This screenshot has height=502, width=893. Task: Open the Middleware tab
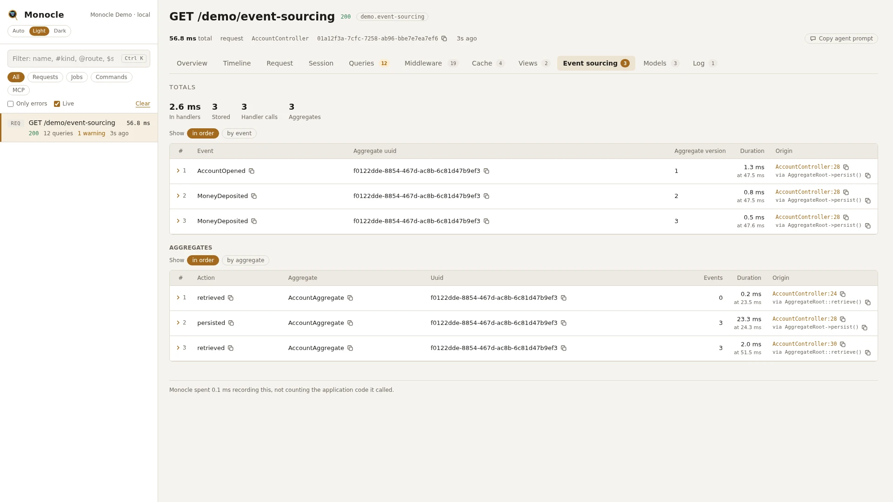click(431, 63)
